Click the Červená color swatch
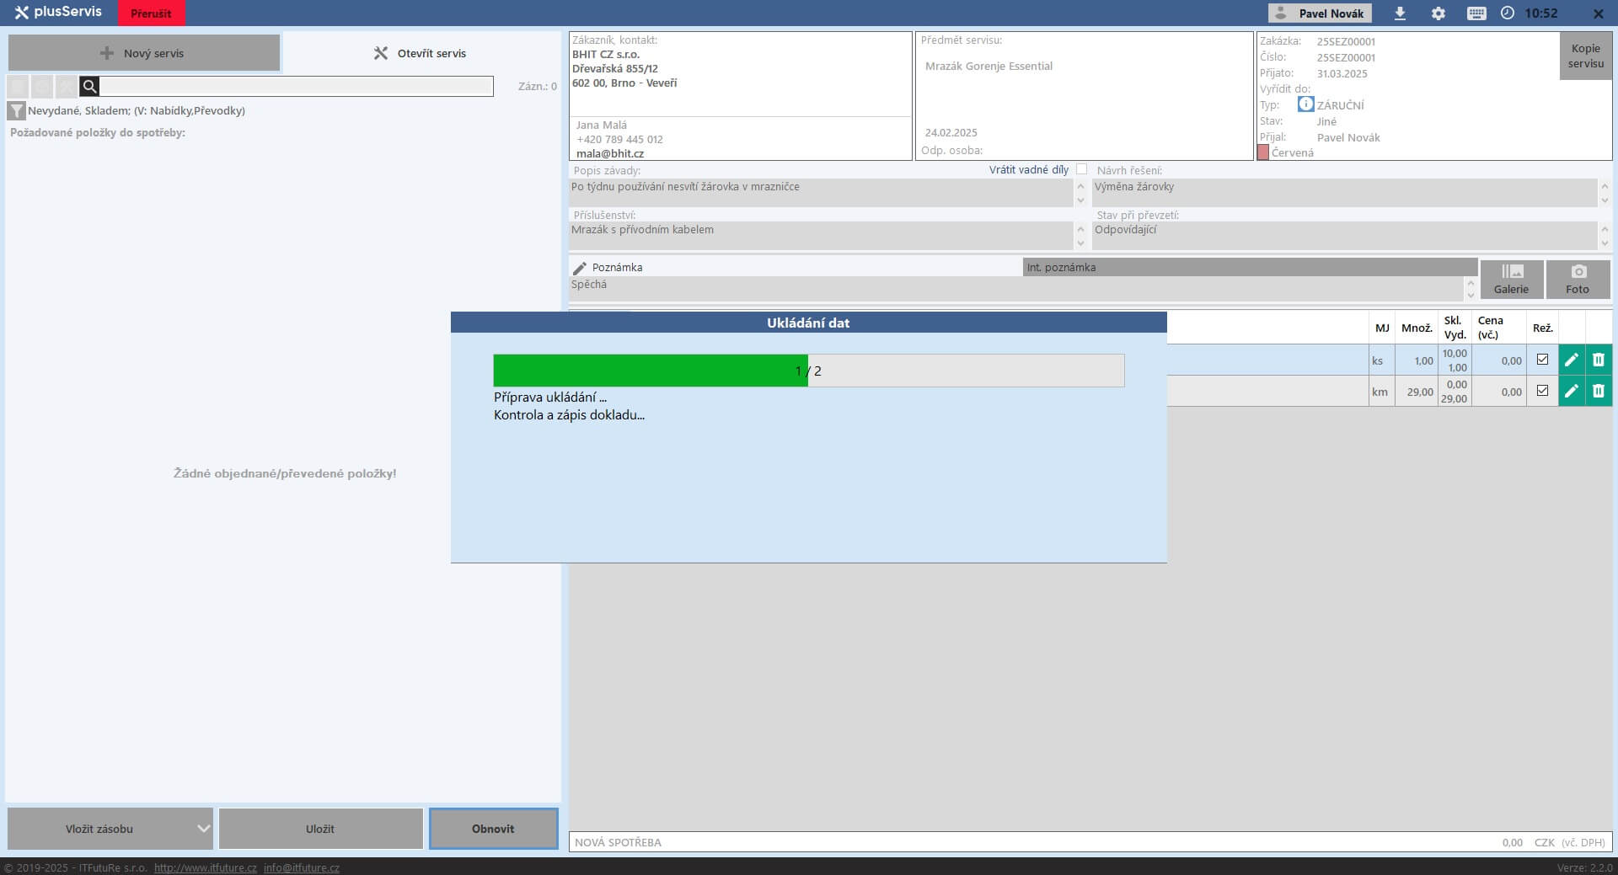Image resolution: width=1618 pixels, height=875 pixels. pyautogui.click(x=1263, y=152)
